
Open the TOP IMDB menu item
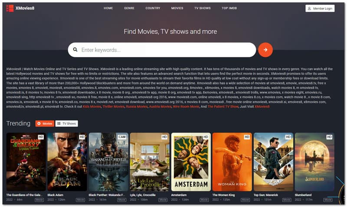tap(229, 8)
